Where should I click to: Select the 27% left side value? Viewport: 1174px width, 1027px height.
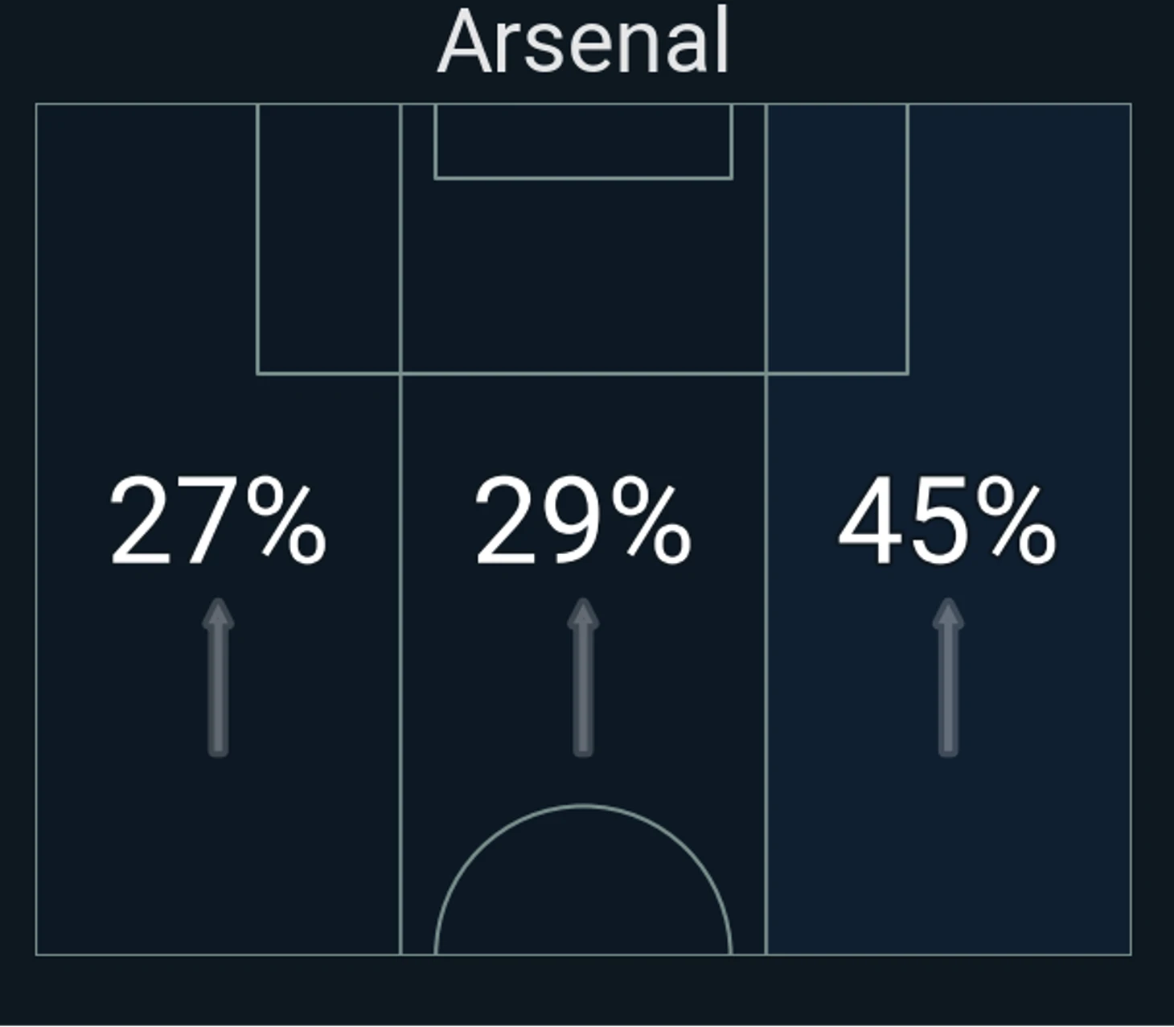(x=218, y=521)
